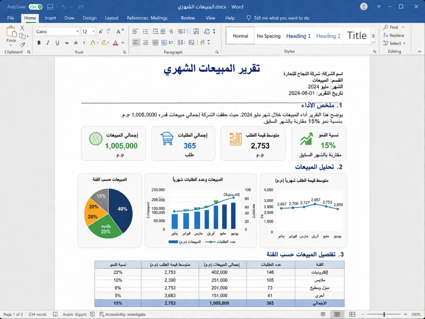Expand the Font Color dropdown arrow
This screenshot has width=425, height=319.
coord(122,43)
